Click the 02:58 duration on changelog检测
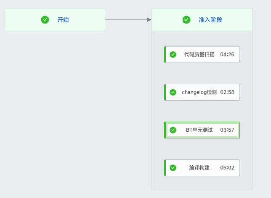 pos(227,92)
